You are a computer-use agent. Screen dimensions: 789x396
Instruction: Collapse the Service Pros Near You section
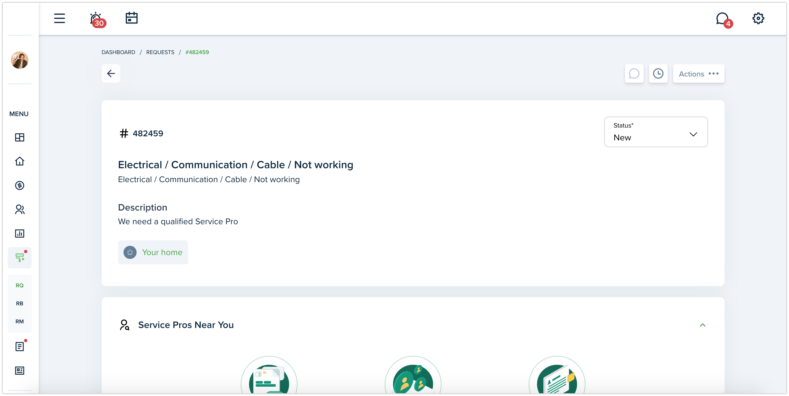(703, 325)
